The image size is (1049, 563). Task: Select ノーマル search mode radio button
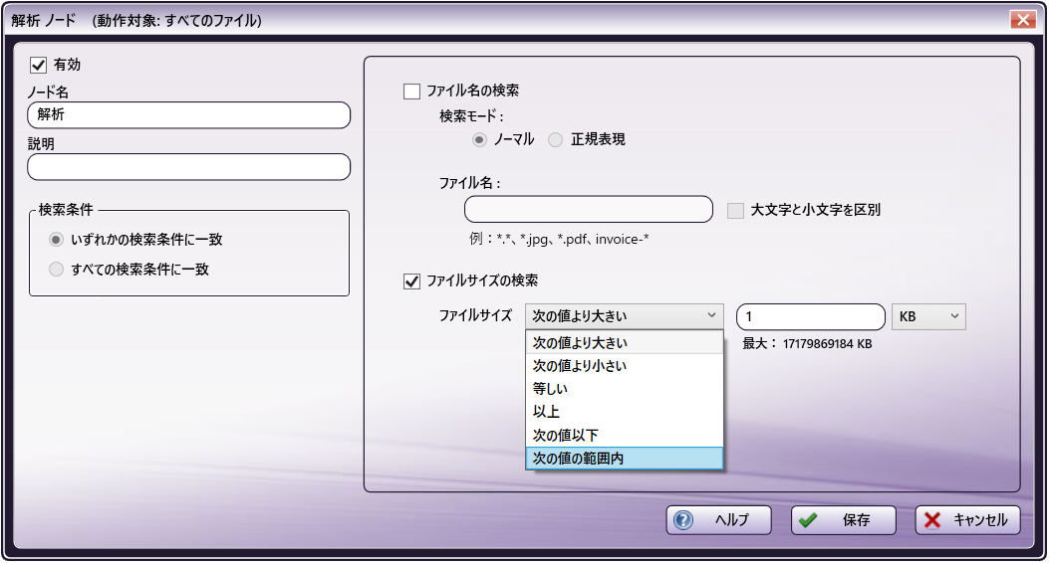pyautogui.click(x=479, y=139)
